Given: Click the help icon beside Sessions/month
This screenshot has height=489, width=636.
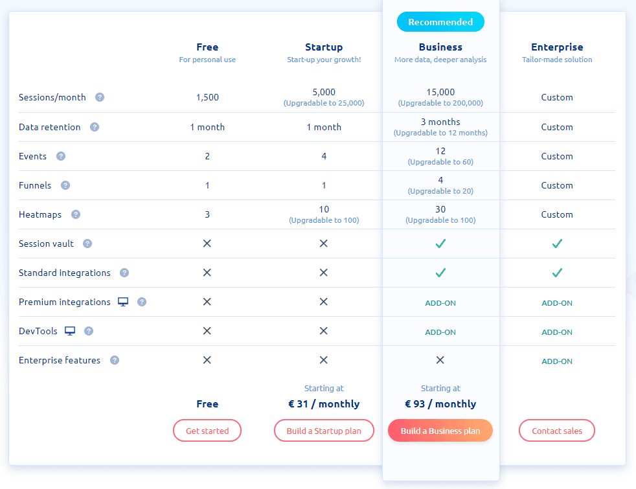Looking at the screenshot, I should (100, 97).
